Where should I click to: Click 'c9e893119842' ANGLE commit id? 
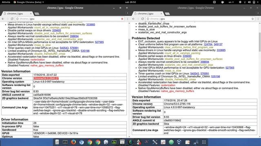tap(172, 120)
